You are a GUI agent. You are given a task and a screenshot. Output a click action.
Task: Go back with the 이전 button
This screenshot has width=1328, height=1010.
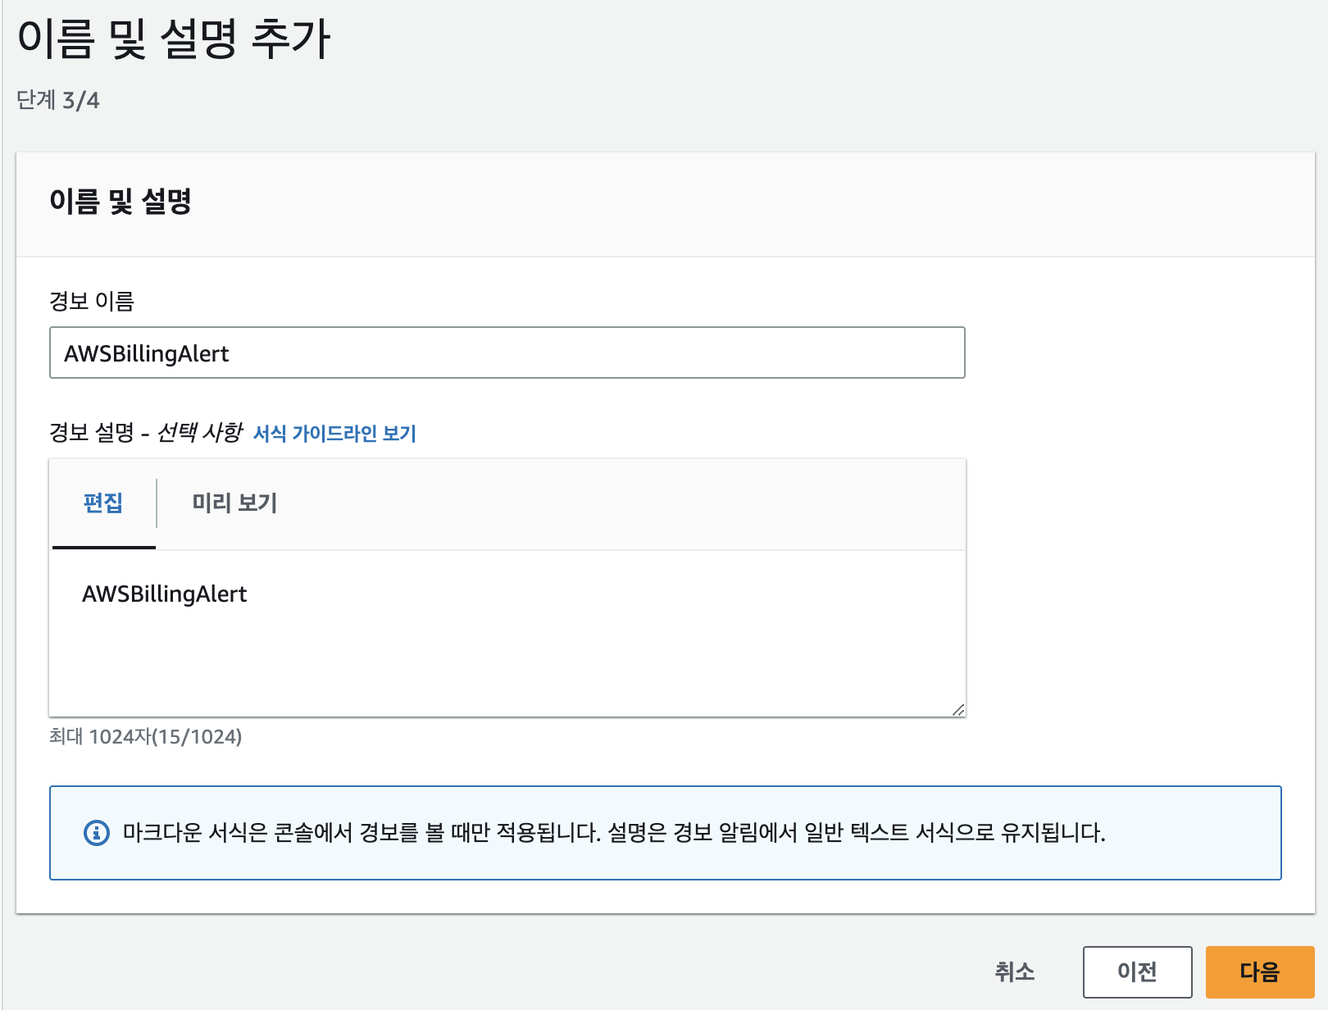1138,972
